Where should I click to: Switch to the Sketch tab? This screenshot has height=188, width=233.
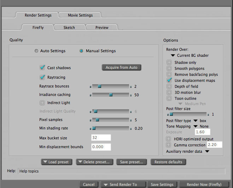pos(69,28)
